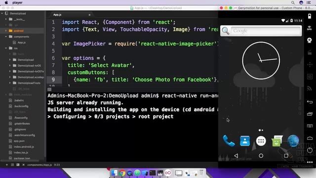
Task: Open the Messaging app in emulator
Action: pyautogui.click(x=277, y=141)
